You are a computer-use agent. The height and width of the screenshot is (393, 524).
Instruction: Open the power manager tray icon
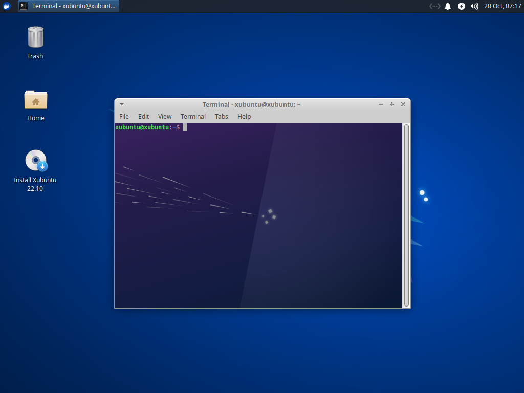461,6
